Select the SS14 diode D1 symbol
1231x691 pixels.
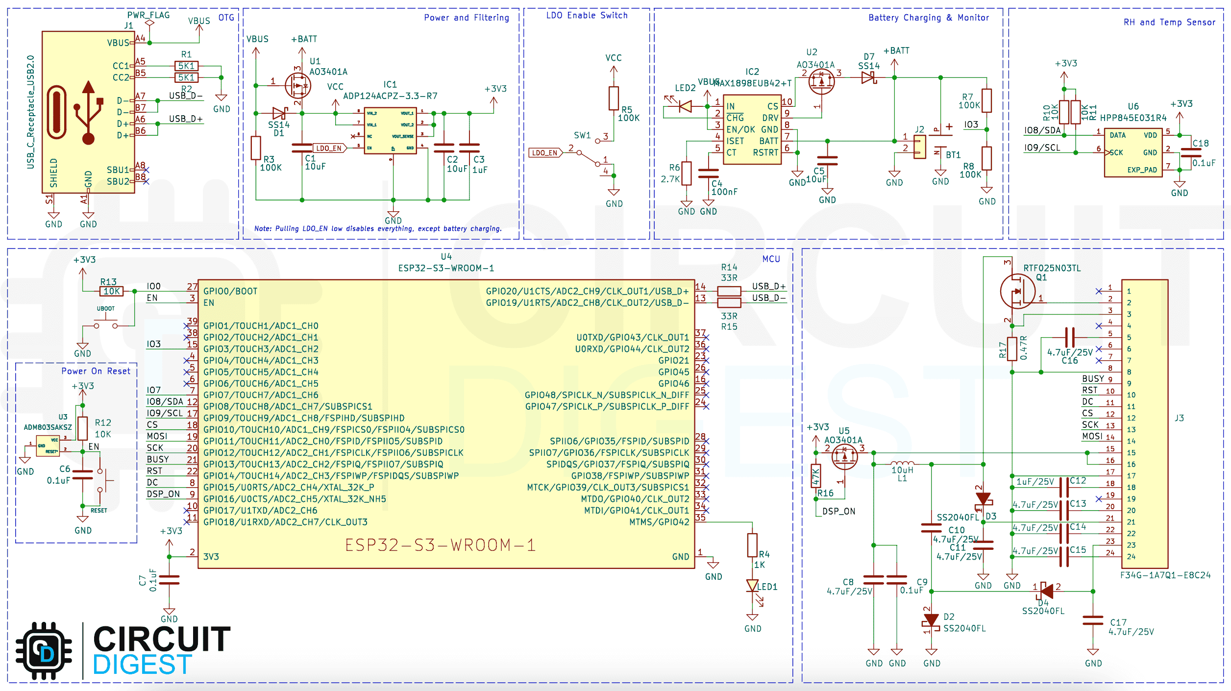pyautogui.click(x=279, y=114)
